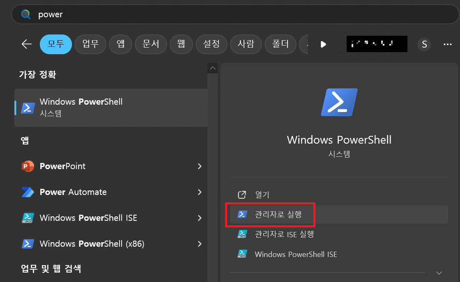
Task: Click the Windows PowerShell title in the preview pane
Action: (339, 140)
